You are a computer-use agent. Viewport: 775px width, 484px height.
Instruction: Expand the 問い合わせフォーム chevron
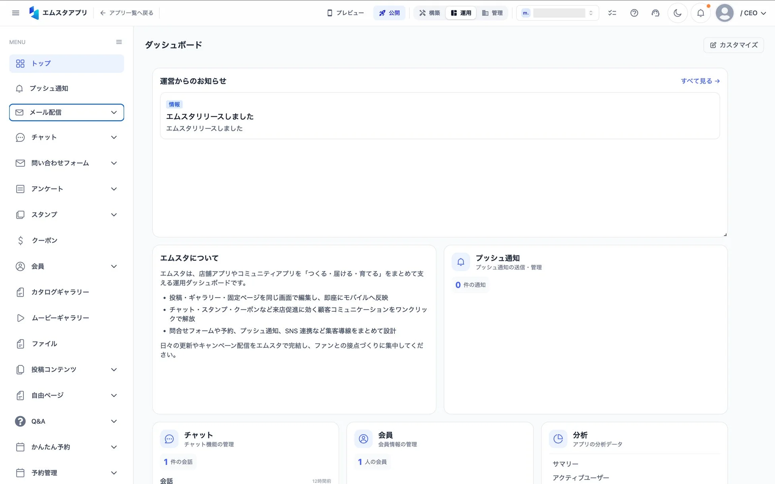click(114, 163)
